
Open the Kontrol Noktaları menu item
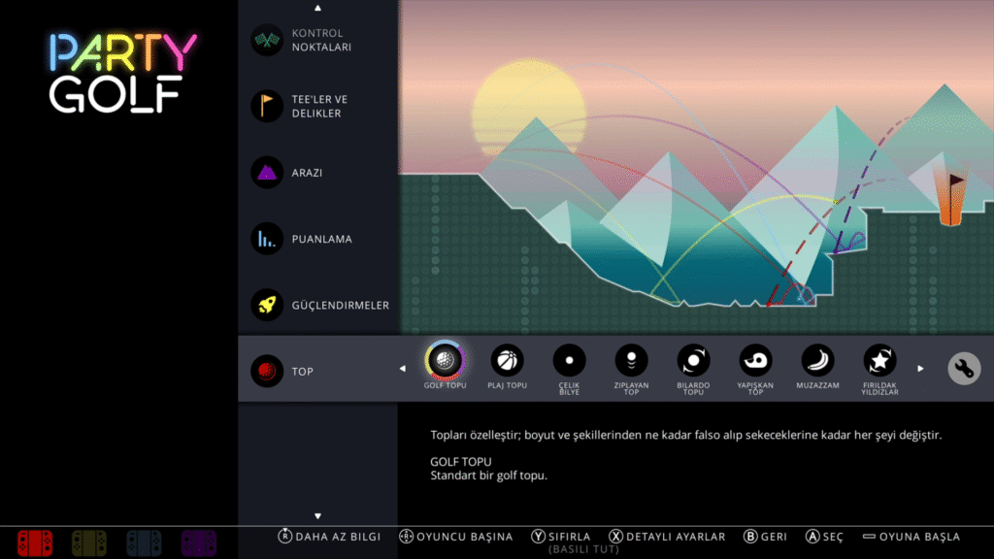point(318,41)
